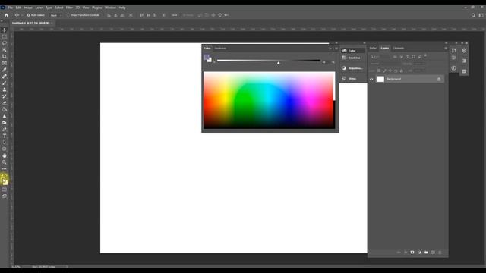The width and height of the screenshot is (486, 273).
Task: Click the Add layer mask icon
Action: [x=412, y=253]
